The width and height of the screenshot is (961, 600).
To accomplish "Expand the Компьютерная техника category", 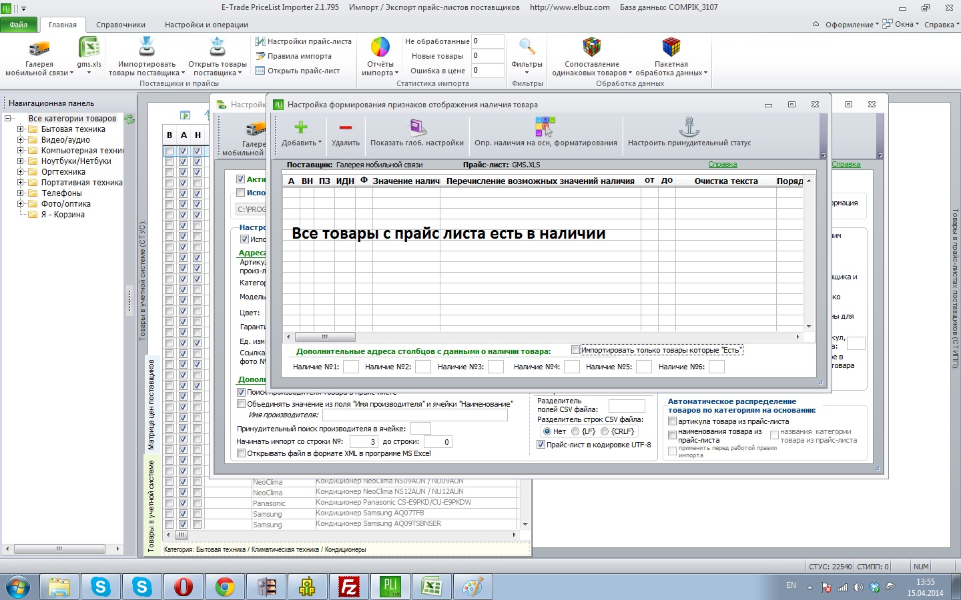I will click(20, 151).
